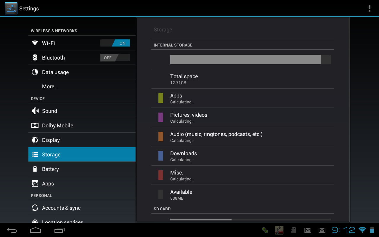Select the highlighted Storage entry

pyautogui.click(x=82, y=154)
